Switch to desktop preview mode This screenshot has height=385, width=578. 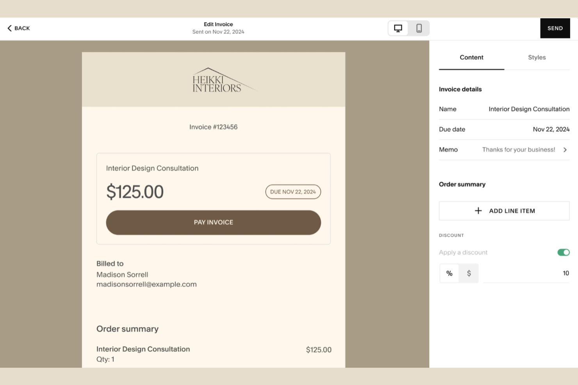[398, 28]
